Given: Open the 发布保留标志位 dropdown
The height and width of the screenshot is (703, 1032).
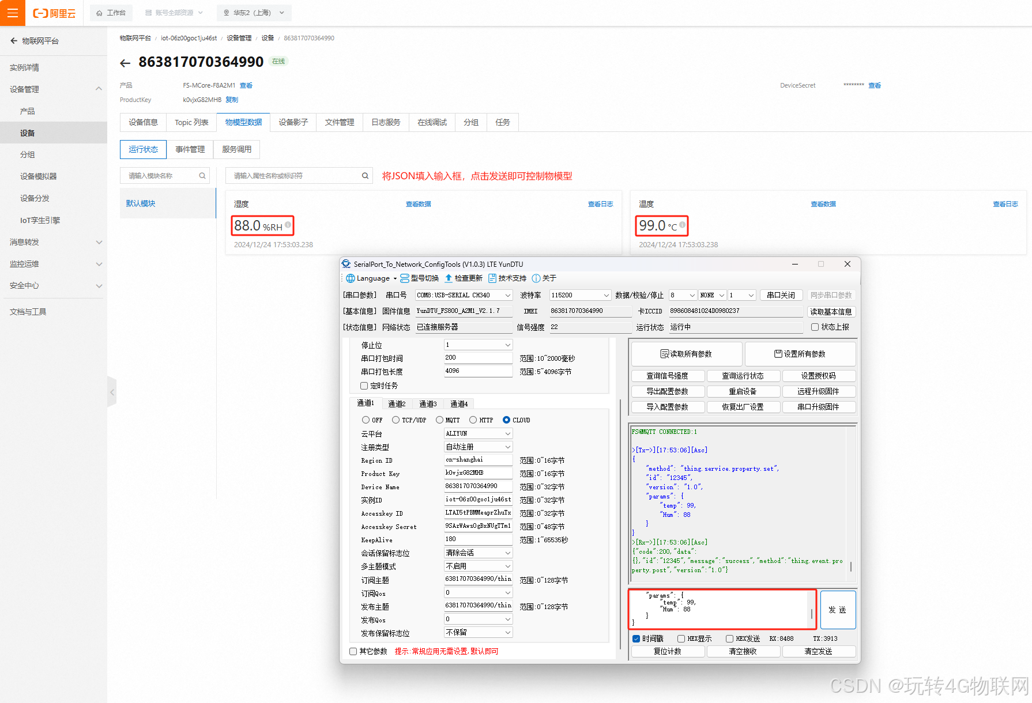Looking at the screenshot, I should [478, 632].
